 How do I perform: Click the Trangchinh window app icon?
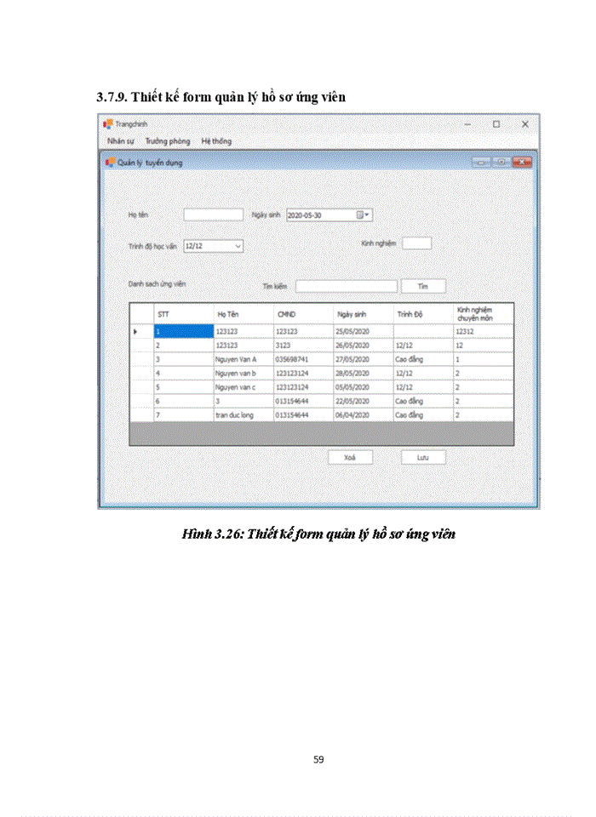pyautogui.click(x=108, y=124)
